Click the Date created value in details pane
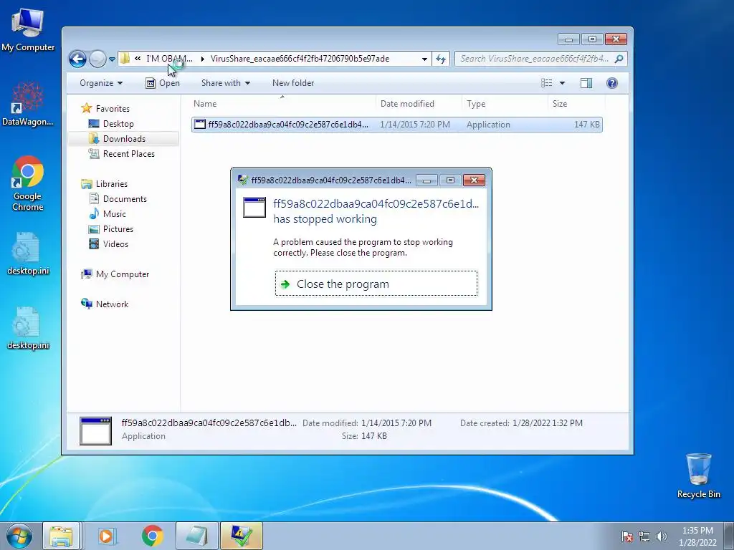This screenshot has width=734, height=550. pos(547,423)
